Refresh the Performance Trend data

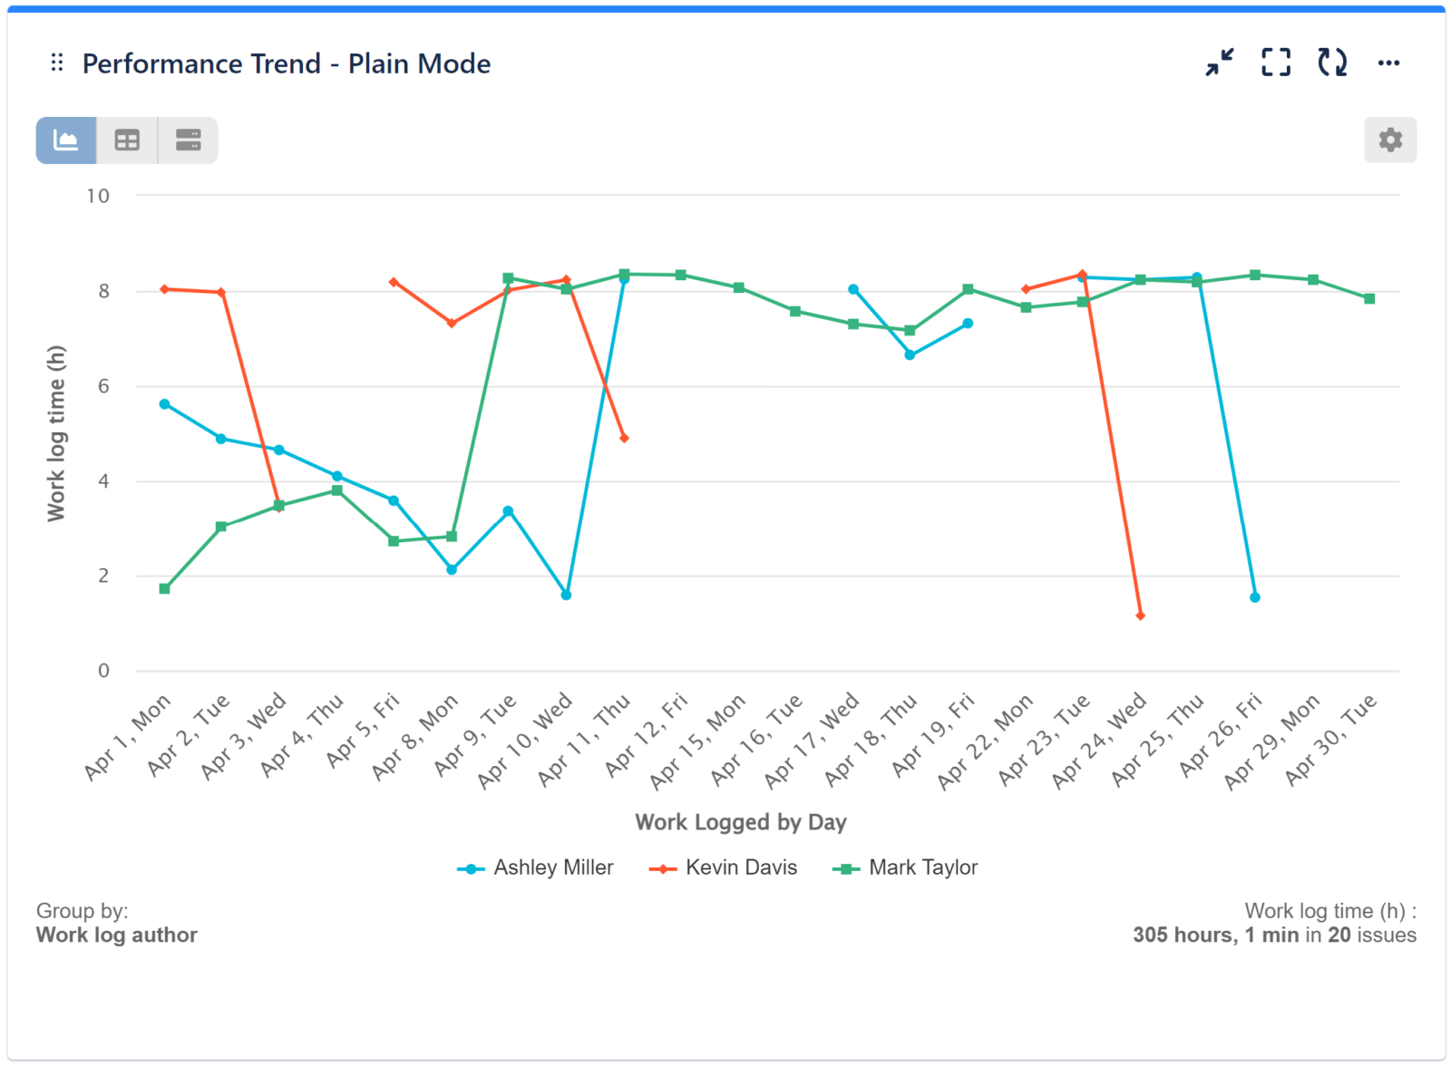[1331, 62]
